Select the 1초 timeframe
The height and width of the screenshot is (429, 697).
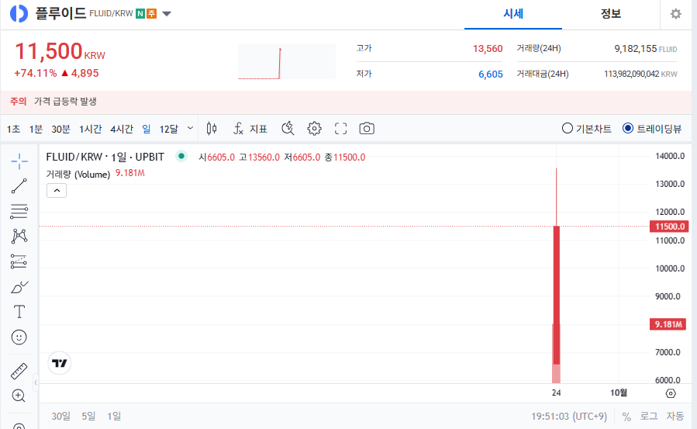13,129
